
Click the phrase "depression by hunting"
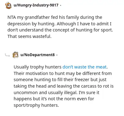[31, 24]
